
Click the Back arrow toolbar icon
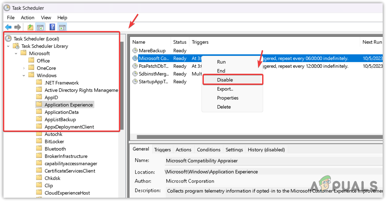[x=9, y=27]
